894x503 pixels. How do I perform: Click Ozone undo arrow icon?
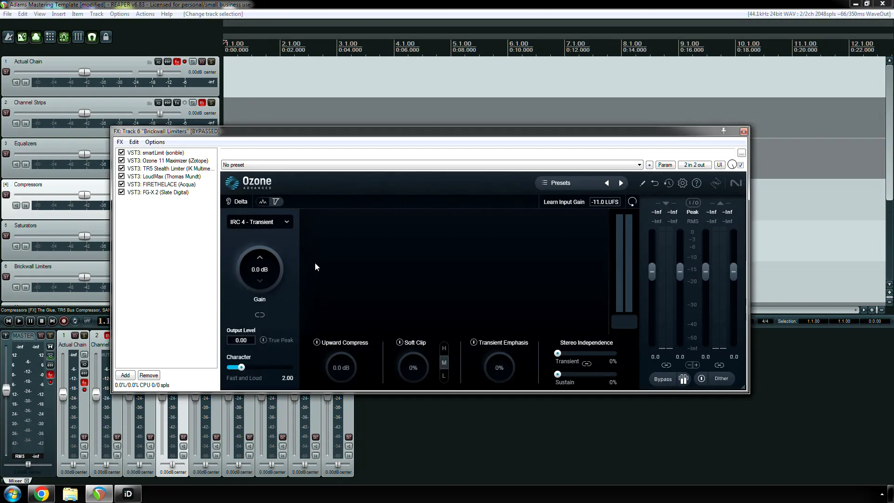655,183
